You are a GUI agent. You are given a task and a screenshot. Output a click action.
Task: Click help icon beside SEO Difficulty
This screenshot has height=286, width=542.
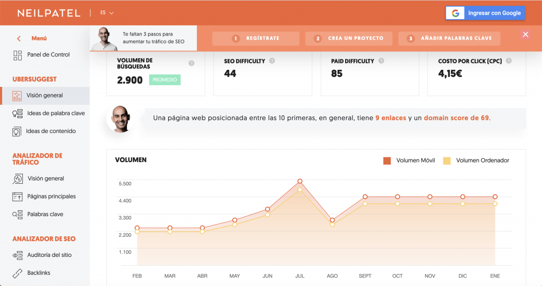[x=272, y=61]
